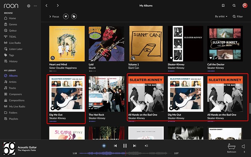The width and height of the screenshot is (251, 157).
Task: Seek within the track waveform bar
Action: 123,153
